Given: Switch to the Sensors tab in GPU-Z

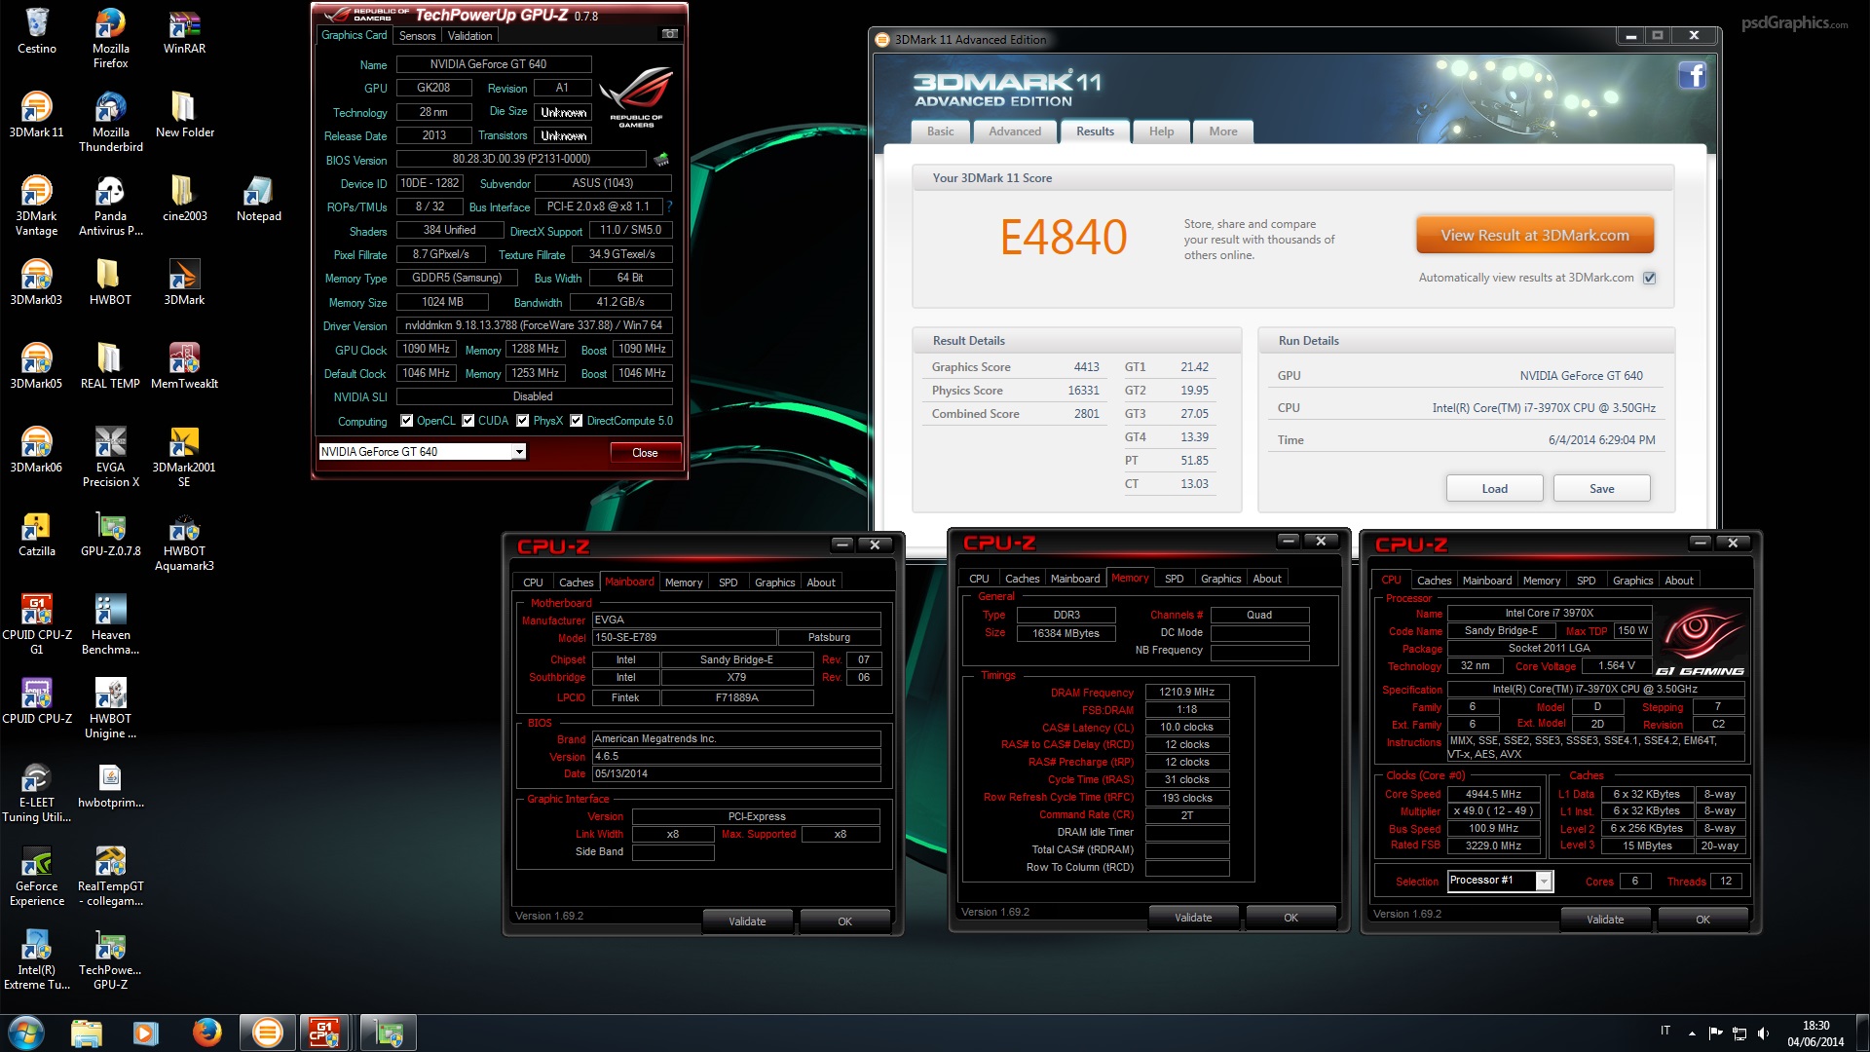Looking at the screenshot, I should [417, 35].
